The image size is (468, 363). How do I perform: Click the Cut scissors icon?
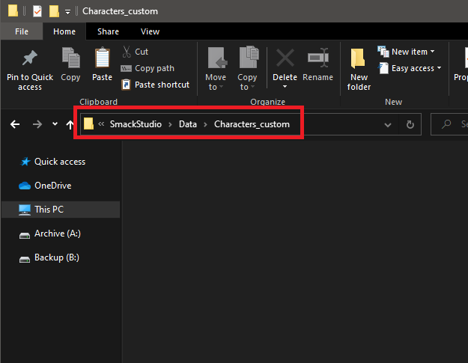127,52
